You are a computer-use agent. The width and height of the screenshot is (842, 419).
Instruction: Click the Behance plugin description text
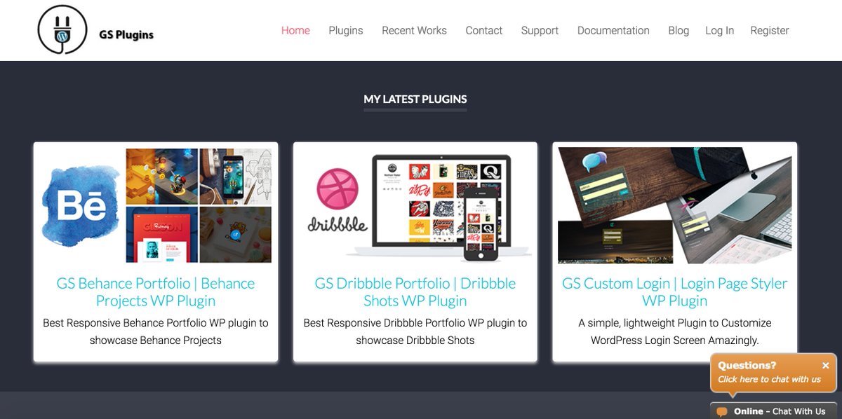tap(156, 331)
